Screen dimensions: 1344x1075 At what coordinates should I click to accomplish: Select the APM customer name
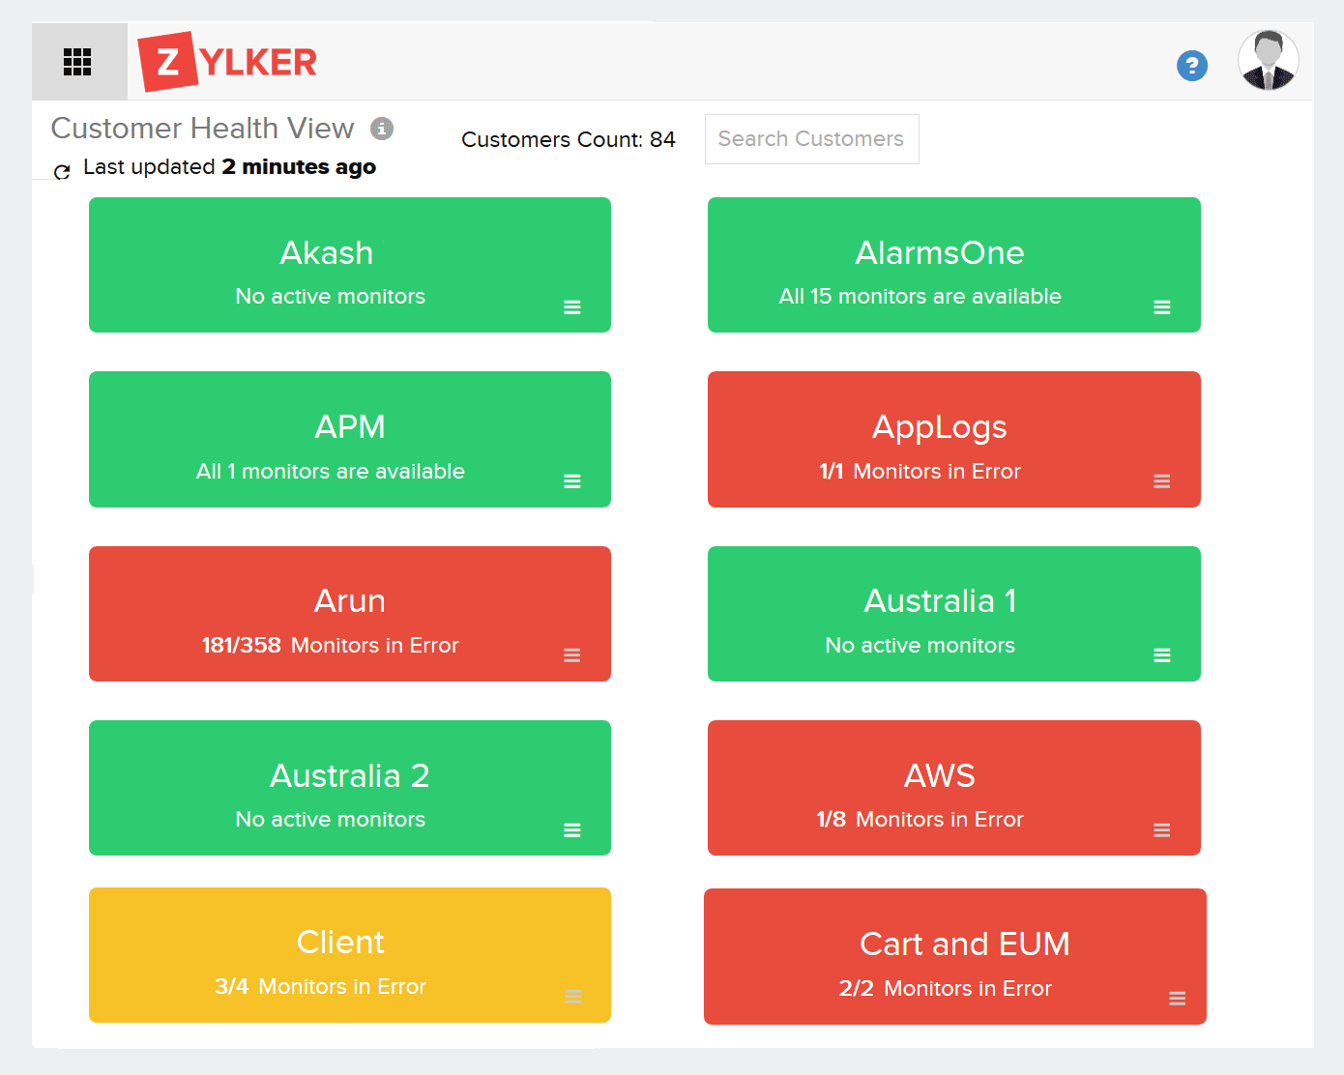[x=350, y=426]
